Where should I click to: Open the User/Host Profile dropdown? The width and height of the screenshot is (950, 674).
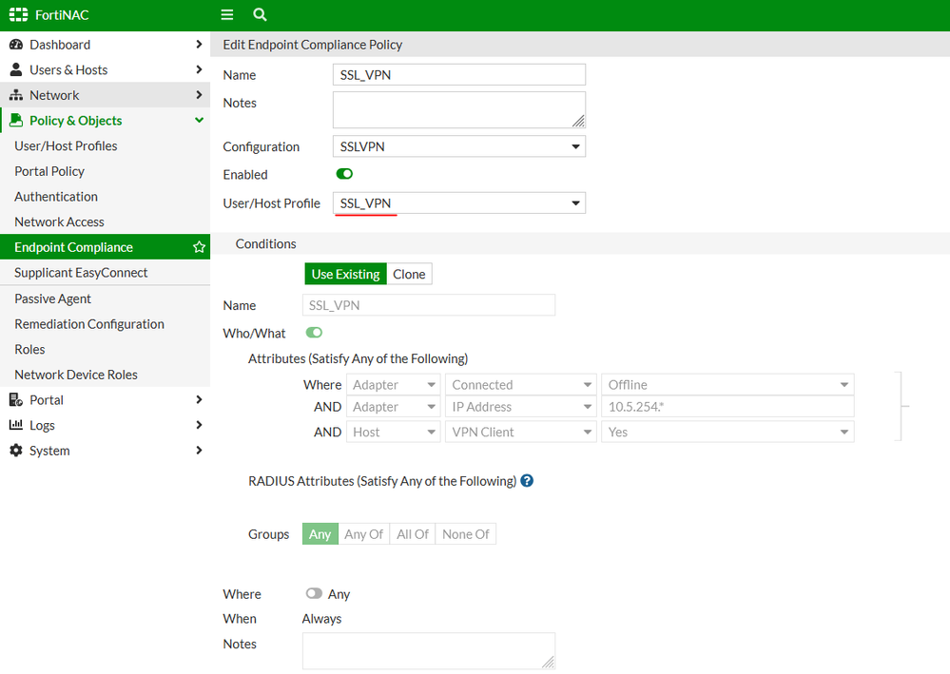pyautogui.click(x=458, y=203)
